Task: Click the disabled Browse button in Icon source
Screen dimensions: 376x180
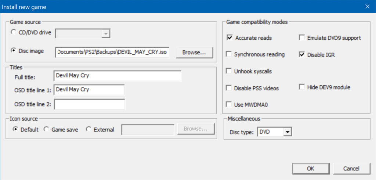Action: (196, 129)
